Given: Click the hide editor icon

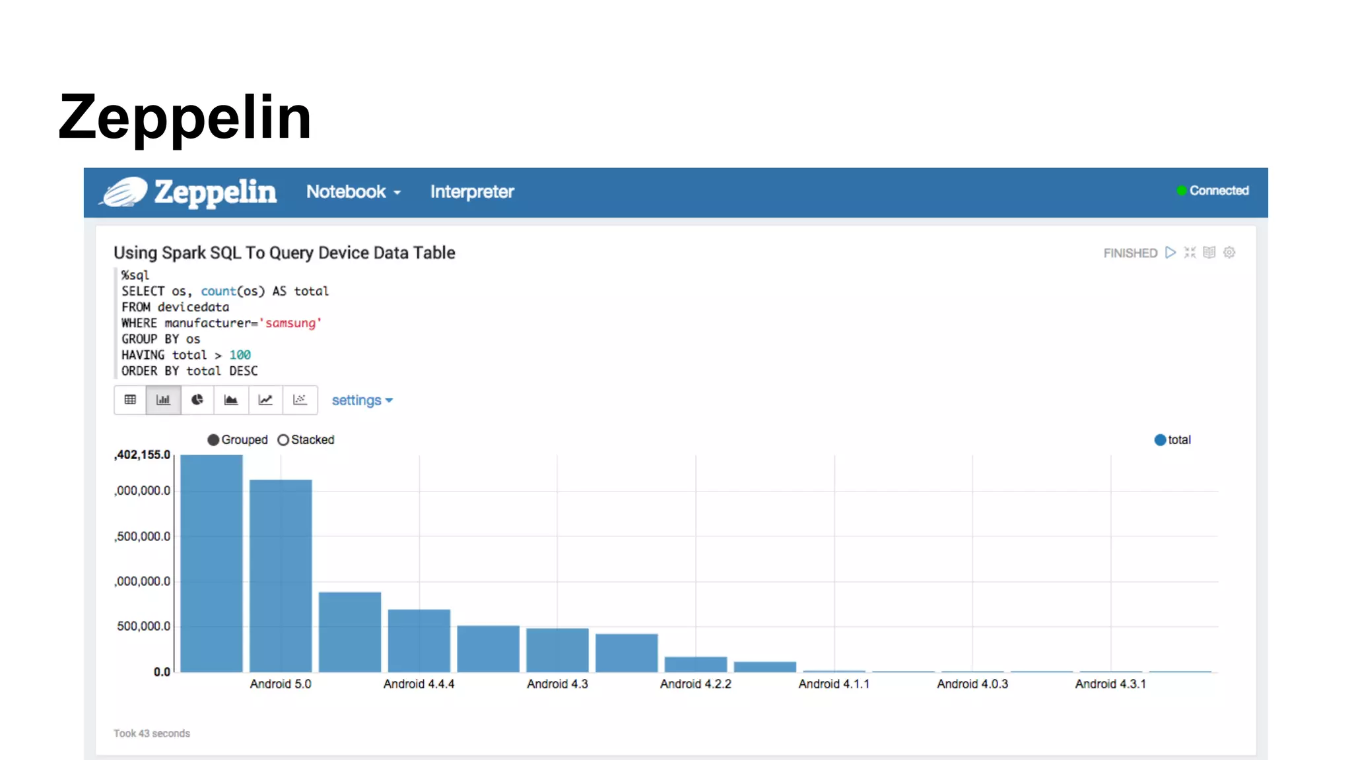Looking at the screenshot, I should (1190, 253).
